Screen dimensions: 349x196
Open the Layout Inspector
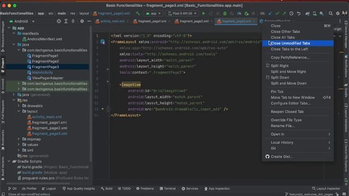[326, 188]
